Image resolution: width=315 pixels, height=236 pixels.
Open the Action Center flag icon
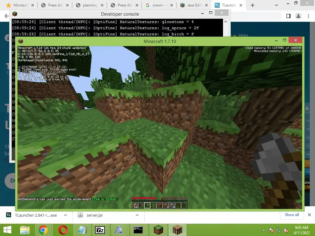(x=271, y=230)
